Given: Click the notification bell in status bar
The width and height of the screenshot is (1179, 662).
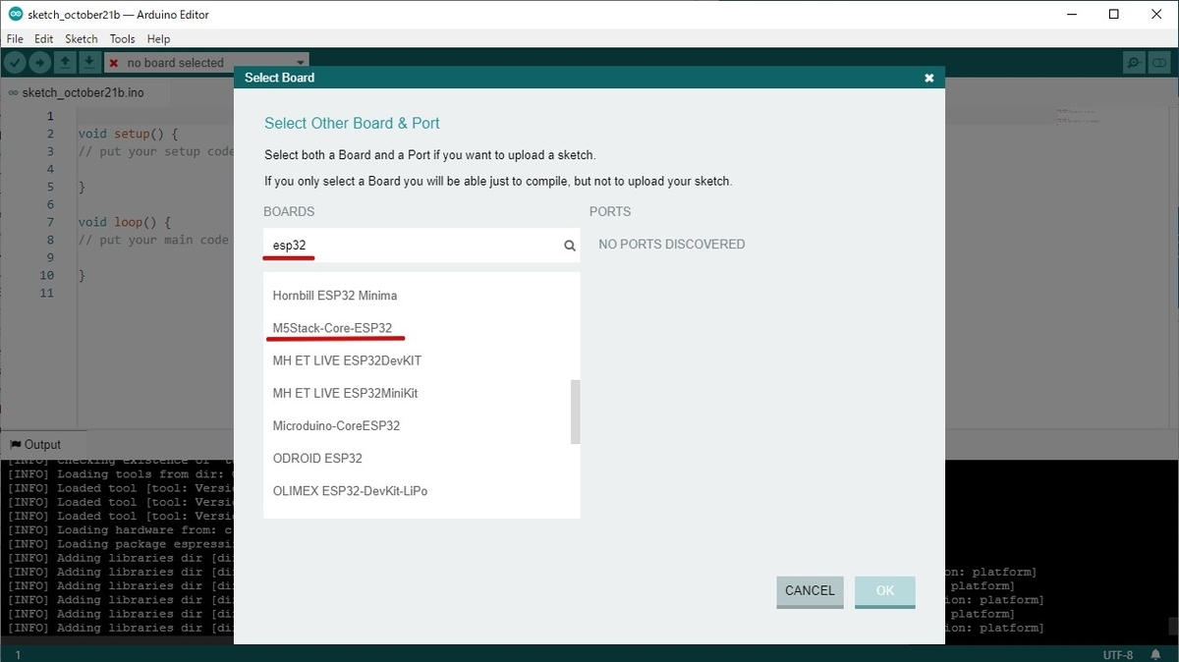Looking at the screenshot, I should [1156, 654].
